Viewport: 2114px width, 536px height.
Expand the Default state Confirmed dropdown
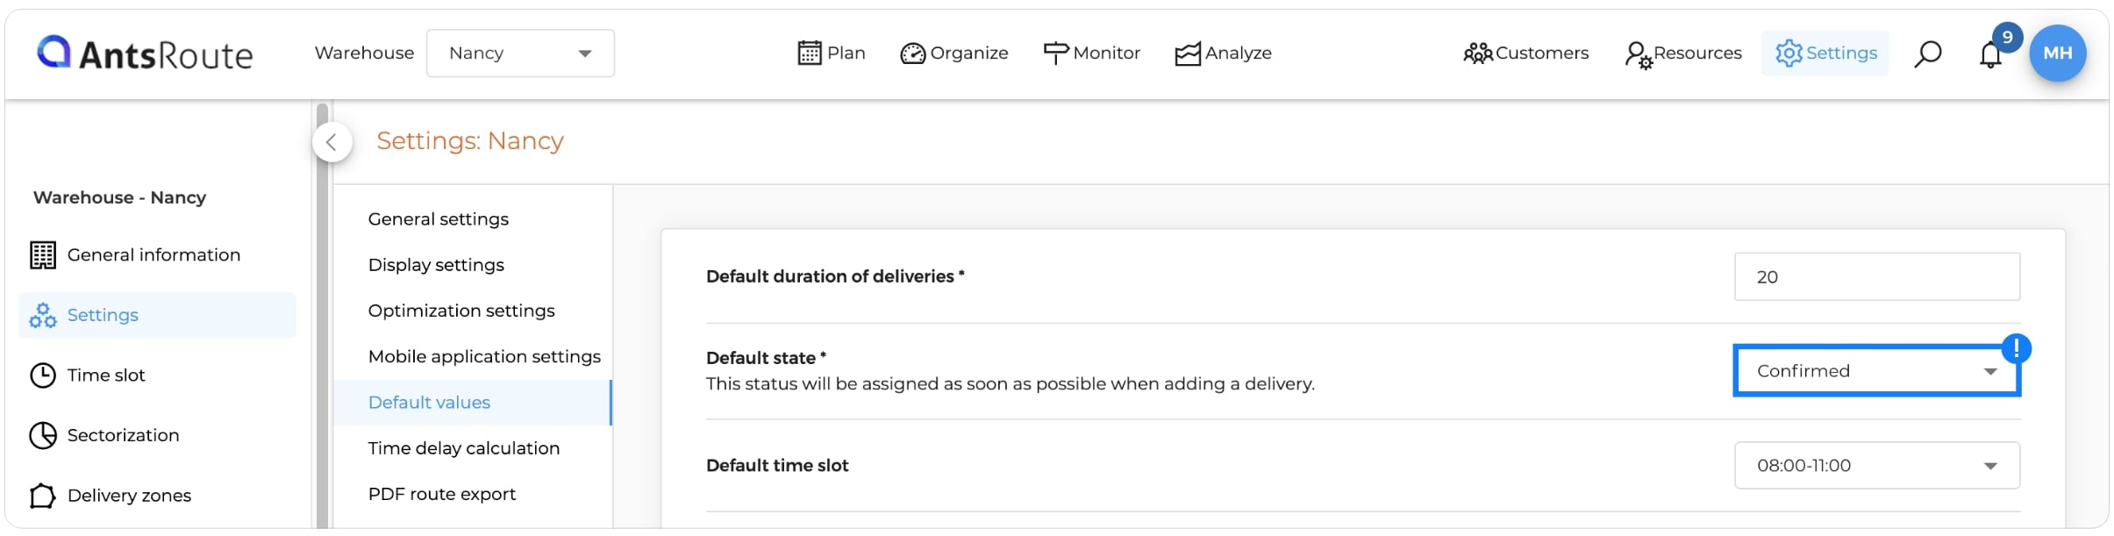1877,371
